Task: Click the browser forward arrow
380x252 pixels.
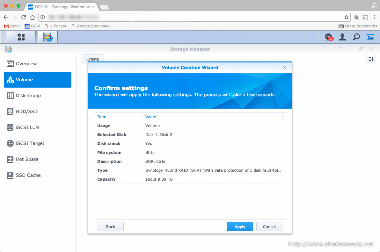Action: [x=15, y=17]
